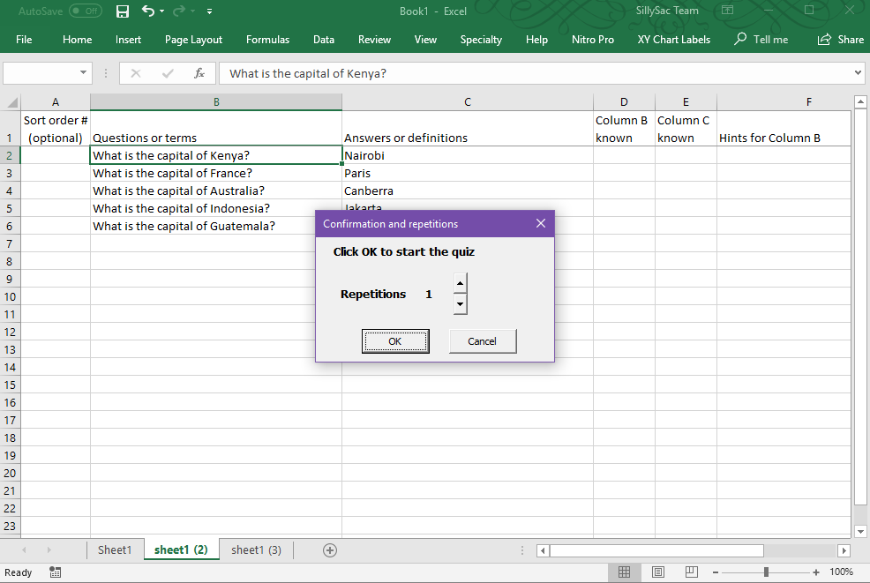Close the Confirmation and repetitions dialog
The width and height of the screenshot is (870, 583).
(541, 223)
